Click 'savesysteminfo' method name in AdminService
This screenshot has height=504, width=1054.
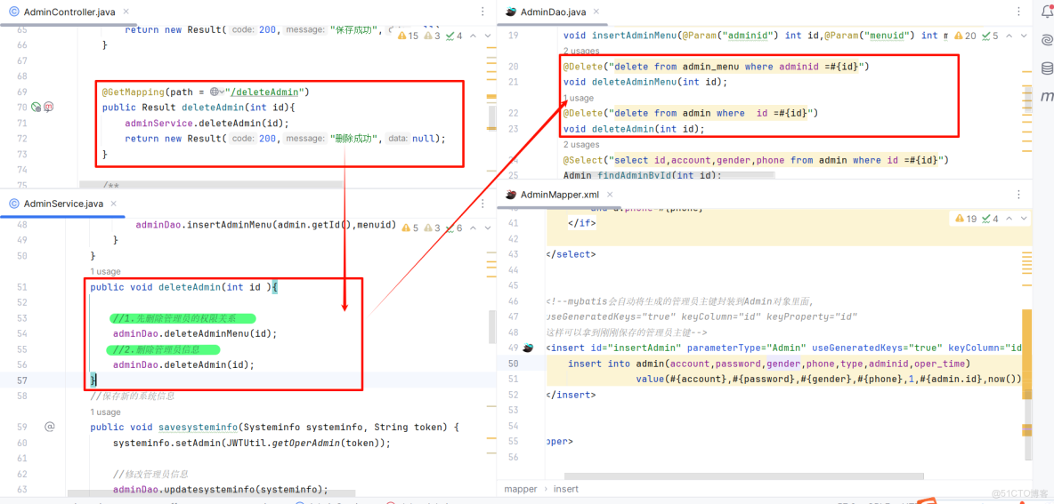[x=198, y=427]
